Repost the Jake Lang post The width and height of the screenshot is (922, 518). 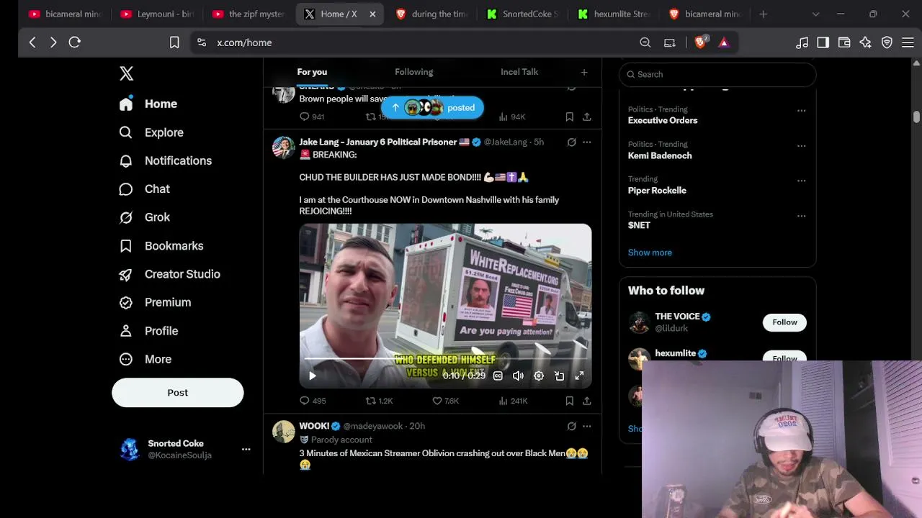pyautogui.click(x=379, y=401)
